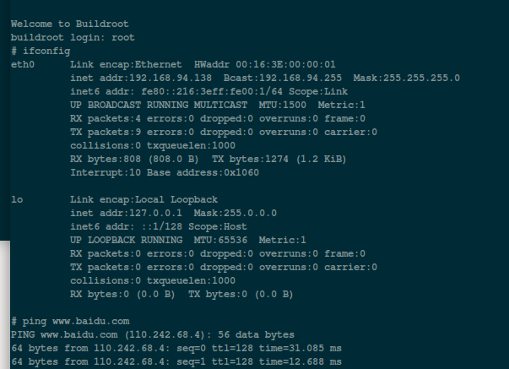Click the 'TX bytes:1274 (1.2 KiB)' text
The height and width of the screenshot is (369, 509).
point(279,159)
